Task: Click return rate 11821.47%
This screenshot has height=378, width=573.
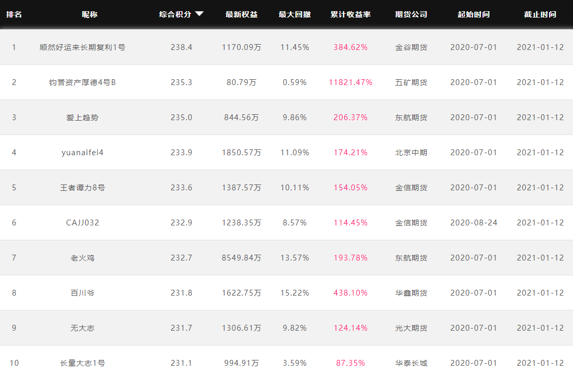Action: click(x=351, y=82)
